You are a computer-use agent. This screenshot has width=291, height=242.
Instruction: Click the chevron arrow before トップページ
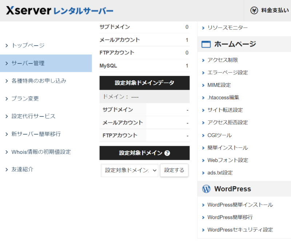[x=7, y=46]
